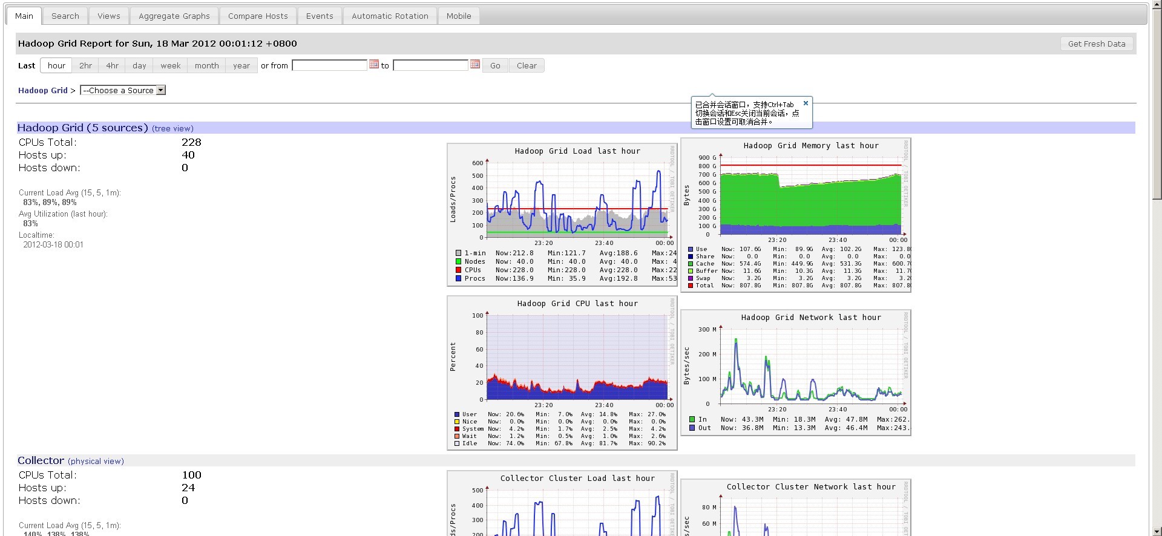Click the 83%, 89%, 89% load average
The width and height of the screenshot is (1162, 536).
point(50,202)
